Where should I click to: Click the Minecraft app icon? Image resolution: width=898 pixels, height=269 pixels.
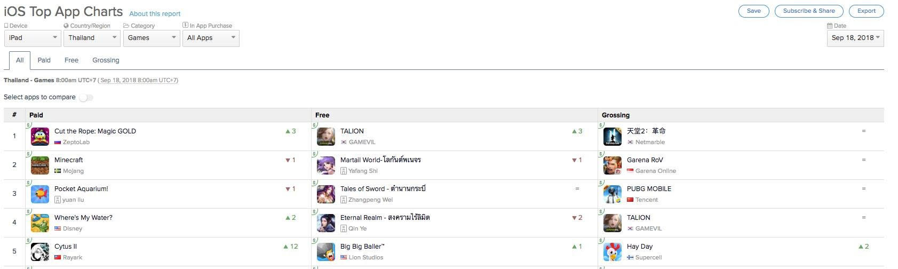point(40,165)
